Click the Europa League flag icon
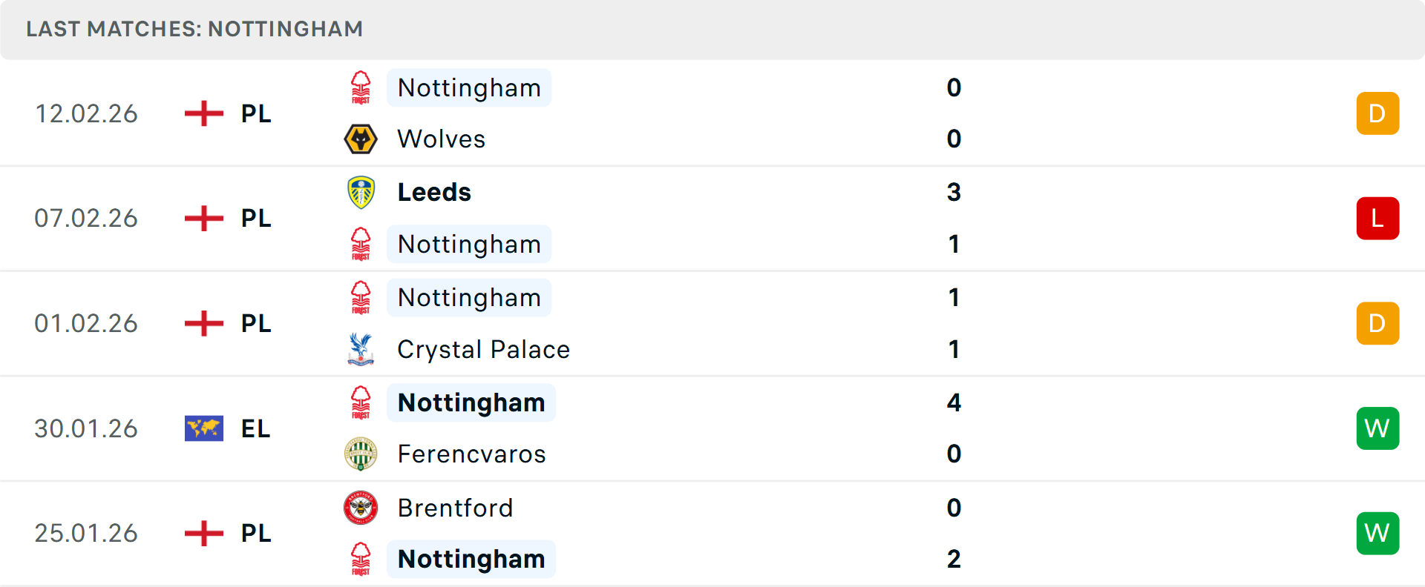1425x587 pixels. (204, 428)
